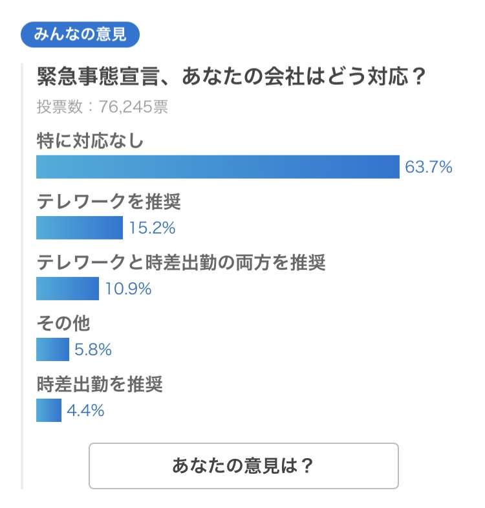Select the テレワークを推奨 option label

click(x=109, y=201)
